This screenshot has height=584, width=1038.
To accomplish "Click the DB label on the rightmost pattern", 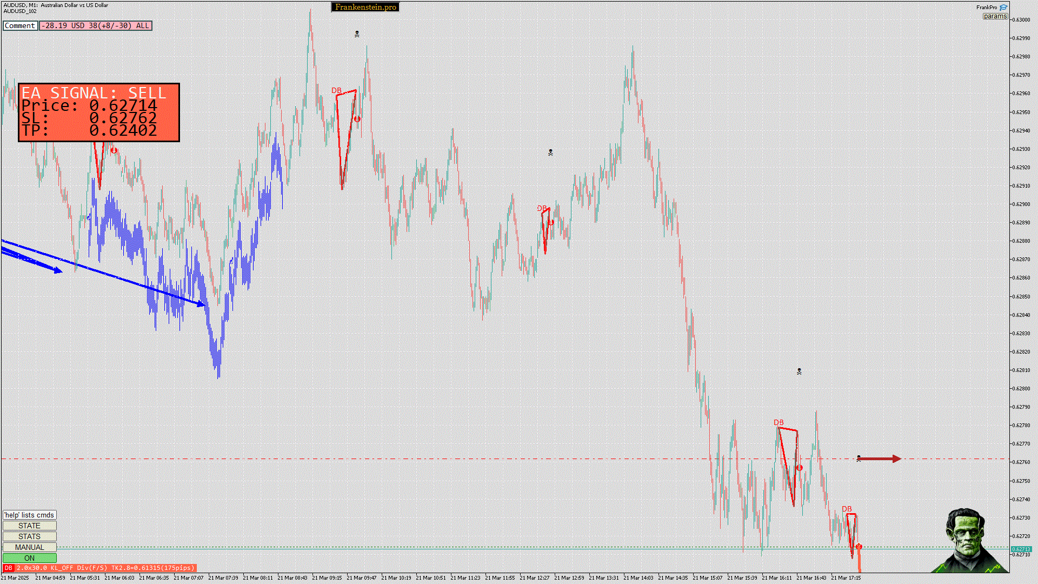I will 847,509.
